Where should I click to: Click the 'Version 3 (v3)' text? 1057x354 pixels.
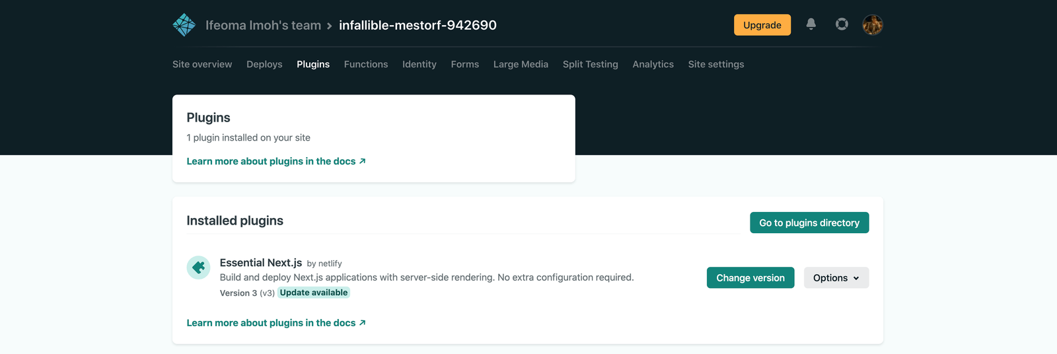[247, 293]
